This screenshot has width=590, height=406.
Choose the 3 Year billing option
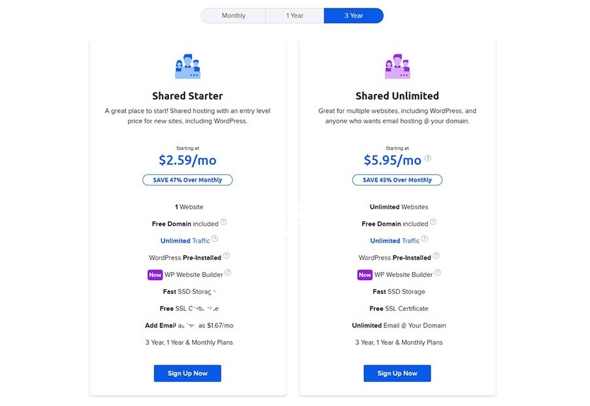(x=353, y=16)
